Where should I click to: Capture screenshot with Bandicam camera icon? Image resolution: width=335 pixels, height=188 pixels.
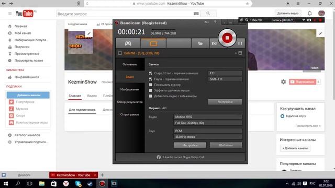coord(214,43)
